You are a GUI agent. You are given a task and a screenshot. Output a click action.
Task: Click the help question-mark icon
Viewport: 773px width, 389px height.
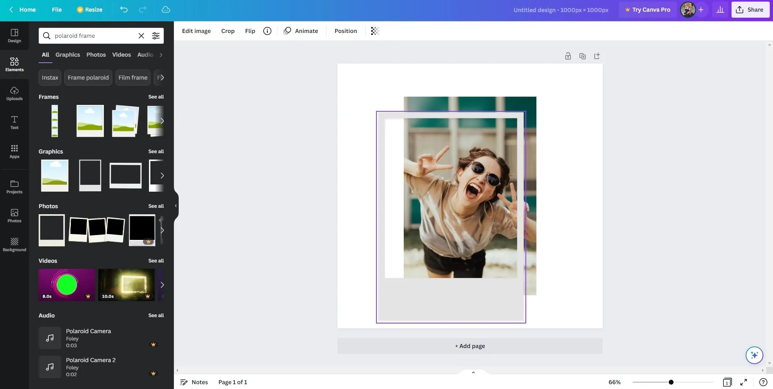click(763, 382)
